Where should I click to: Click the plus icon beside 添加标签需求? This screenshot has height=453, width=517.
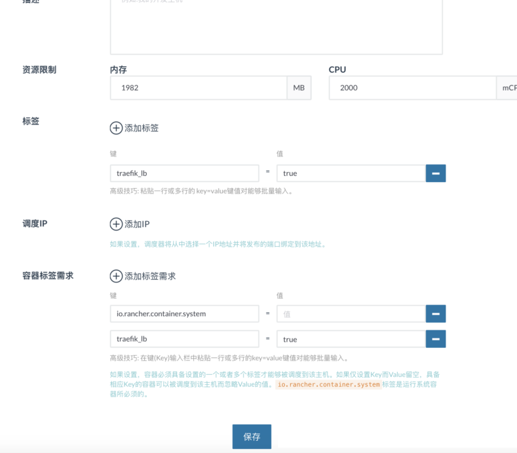tap(116, 276)
